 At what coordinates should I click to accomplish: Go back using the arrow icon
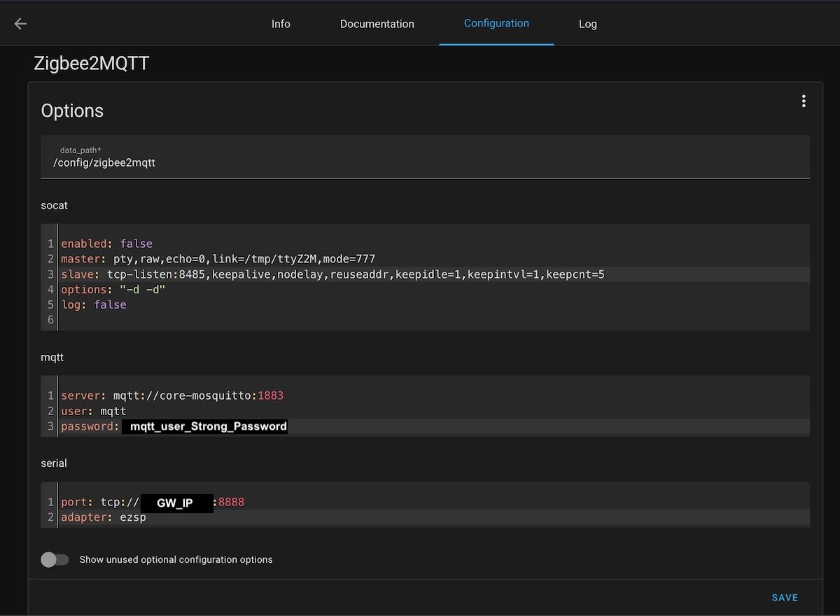[20, 24]
